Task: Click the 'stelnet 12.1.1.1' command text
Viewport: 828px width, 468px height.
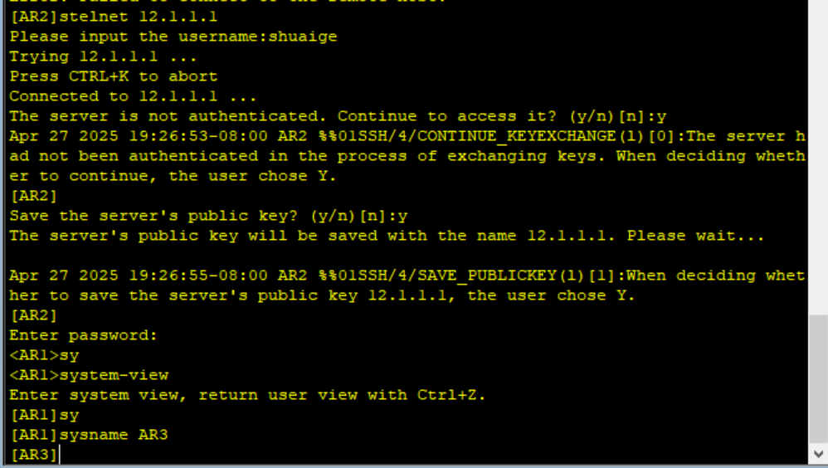Action: [139, 17]
